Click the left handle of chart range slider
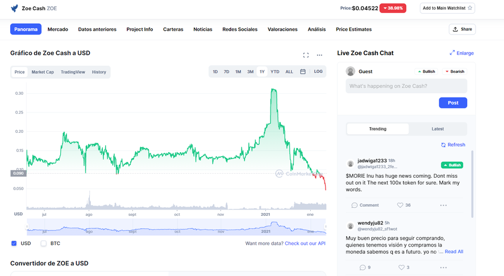This screenshot has height=276, width=504. pyautogui.click(x=27, y=227)
